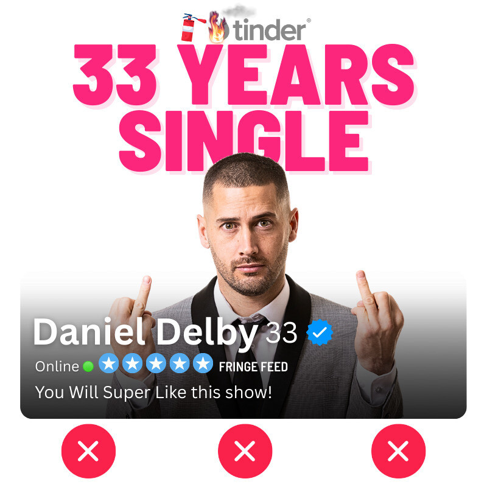Click the third blue star rating
Image resolution: width=487 pixels, height=487 pixels.
pos(156,363)
